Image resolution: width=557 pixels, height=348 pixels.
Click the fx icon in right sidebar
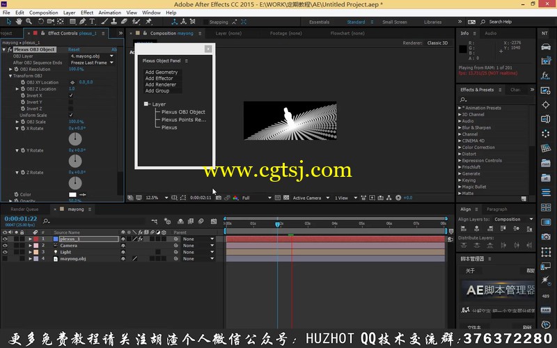[546, 75]
